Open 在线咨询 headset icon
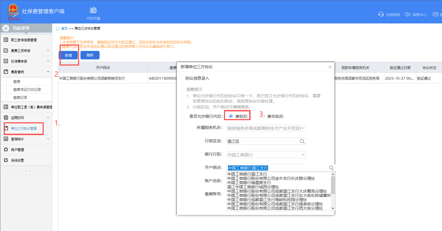This screenshot has height=231, width=442. [x=381, y=14]
